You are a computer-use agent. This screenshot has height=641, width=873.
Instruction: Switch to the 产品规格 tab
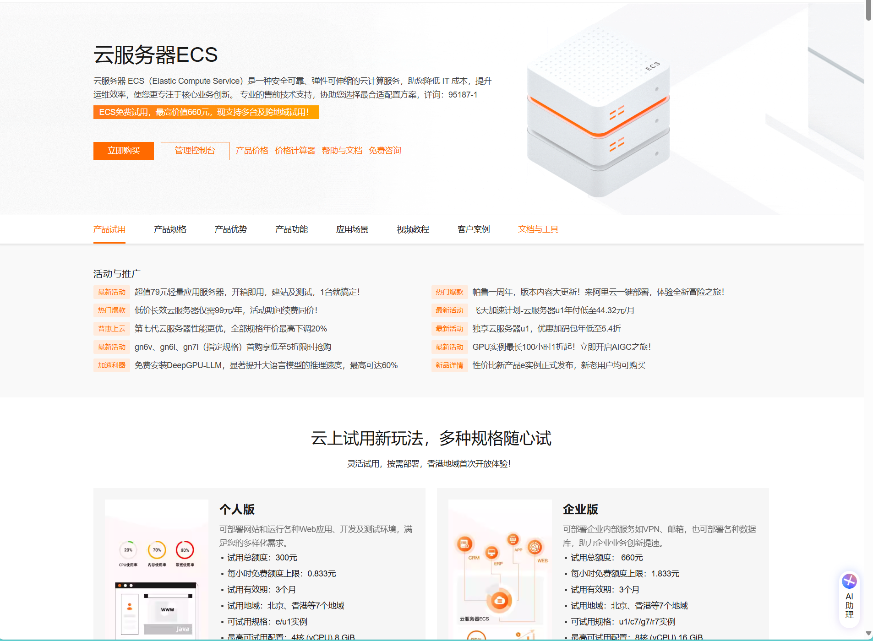click(x=170, y=229)
